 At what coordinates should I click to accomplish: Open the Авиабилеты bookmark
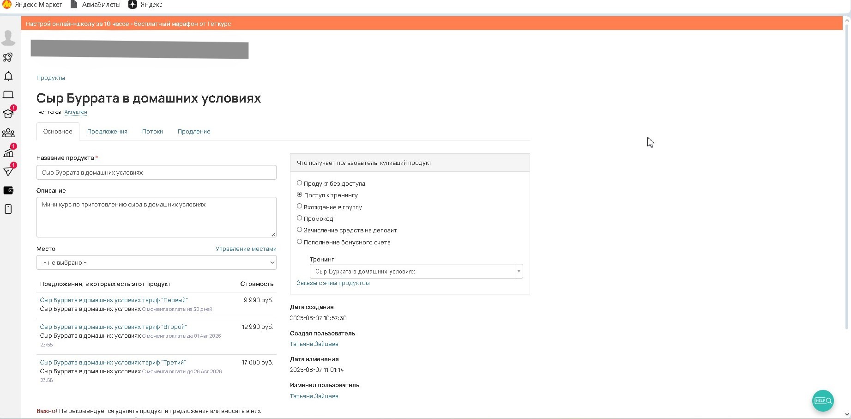96,5
